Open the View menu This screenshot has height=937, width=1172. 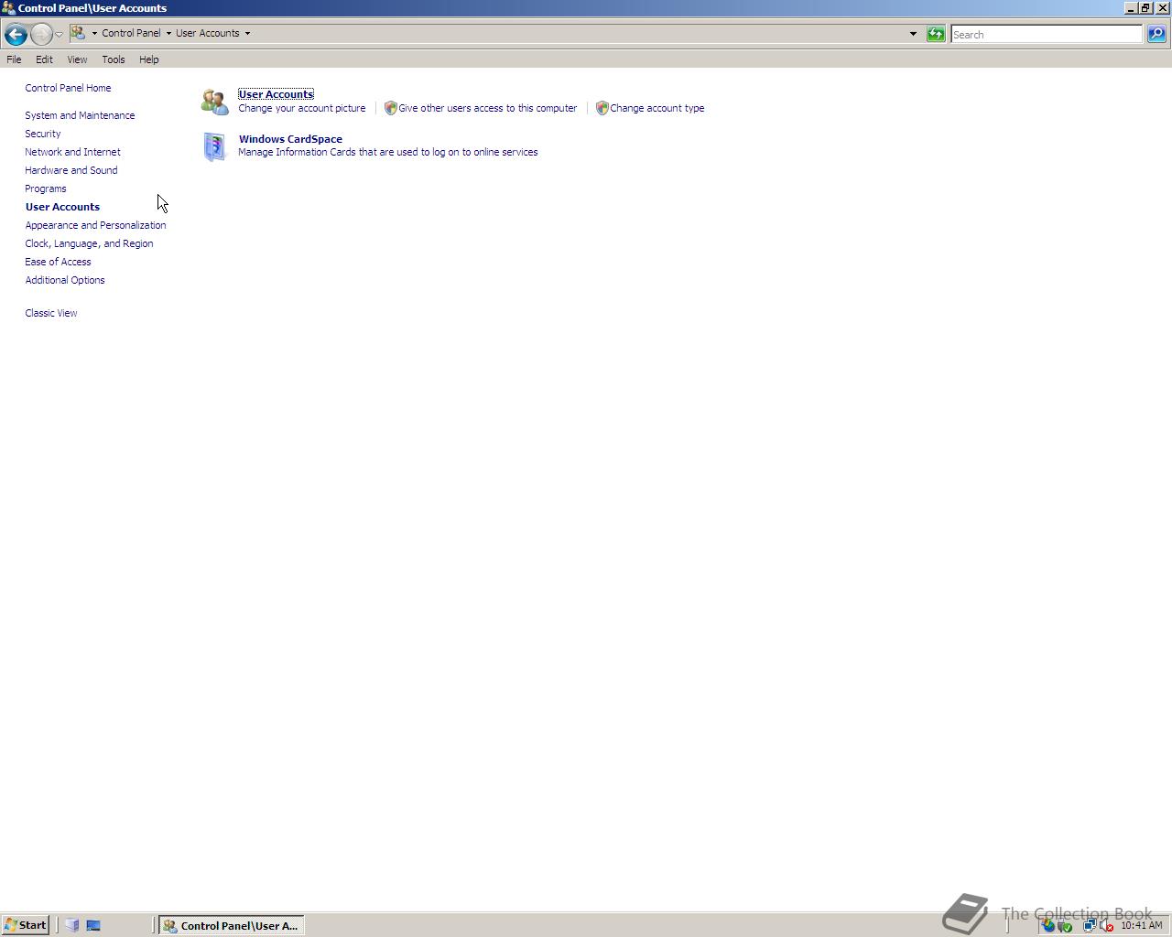click(77, 59)
